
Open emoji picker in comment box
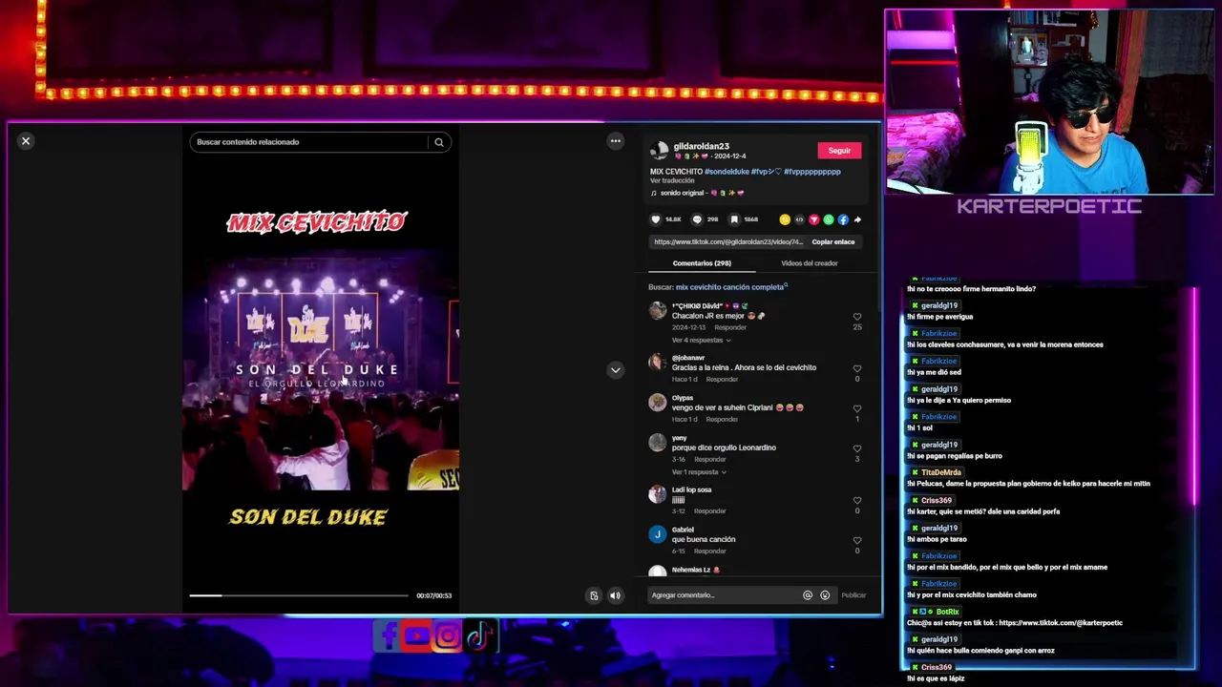click(x=825, y=595)
